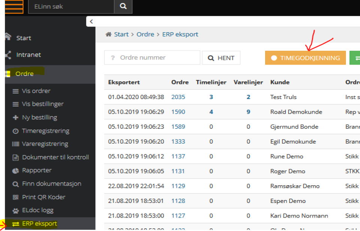
Task: Focus the Ordre nummer input field
Action: [152, 58]
